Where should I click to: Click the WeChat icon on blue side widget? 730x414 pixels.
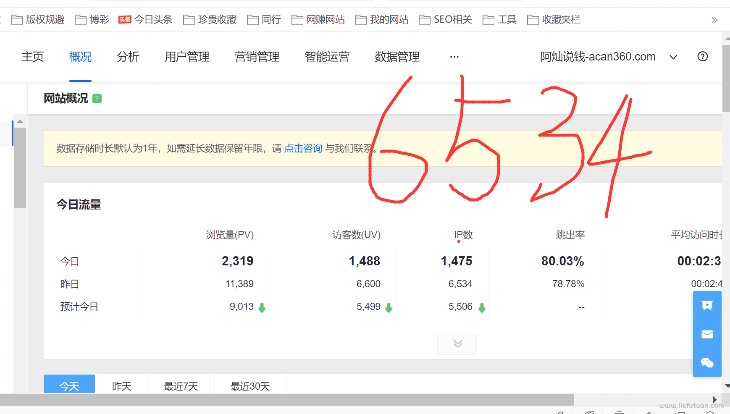(707, 363)
